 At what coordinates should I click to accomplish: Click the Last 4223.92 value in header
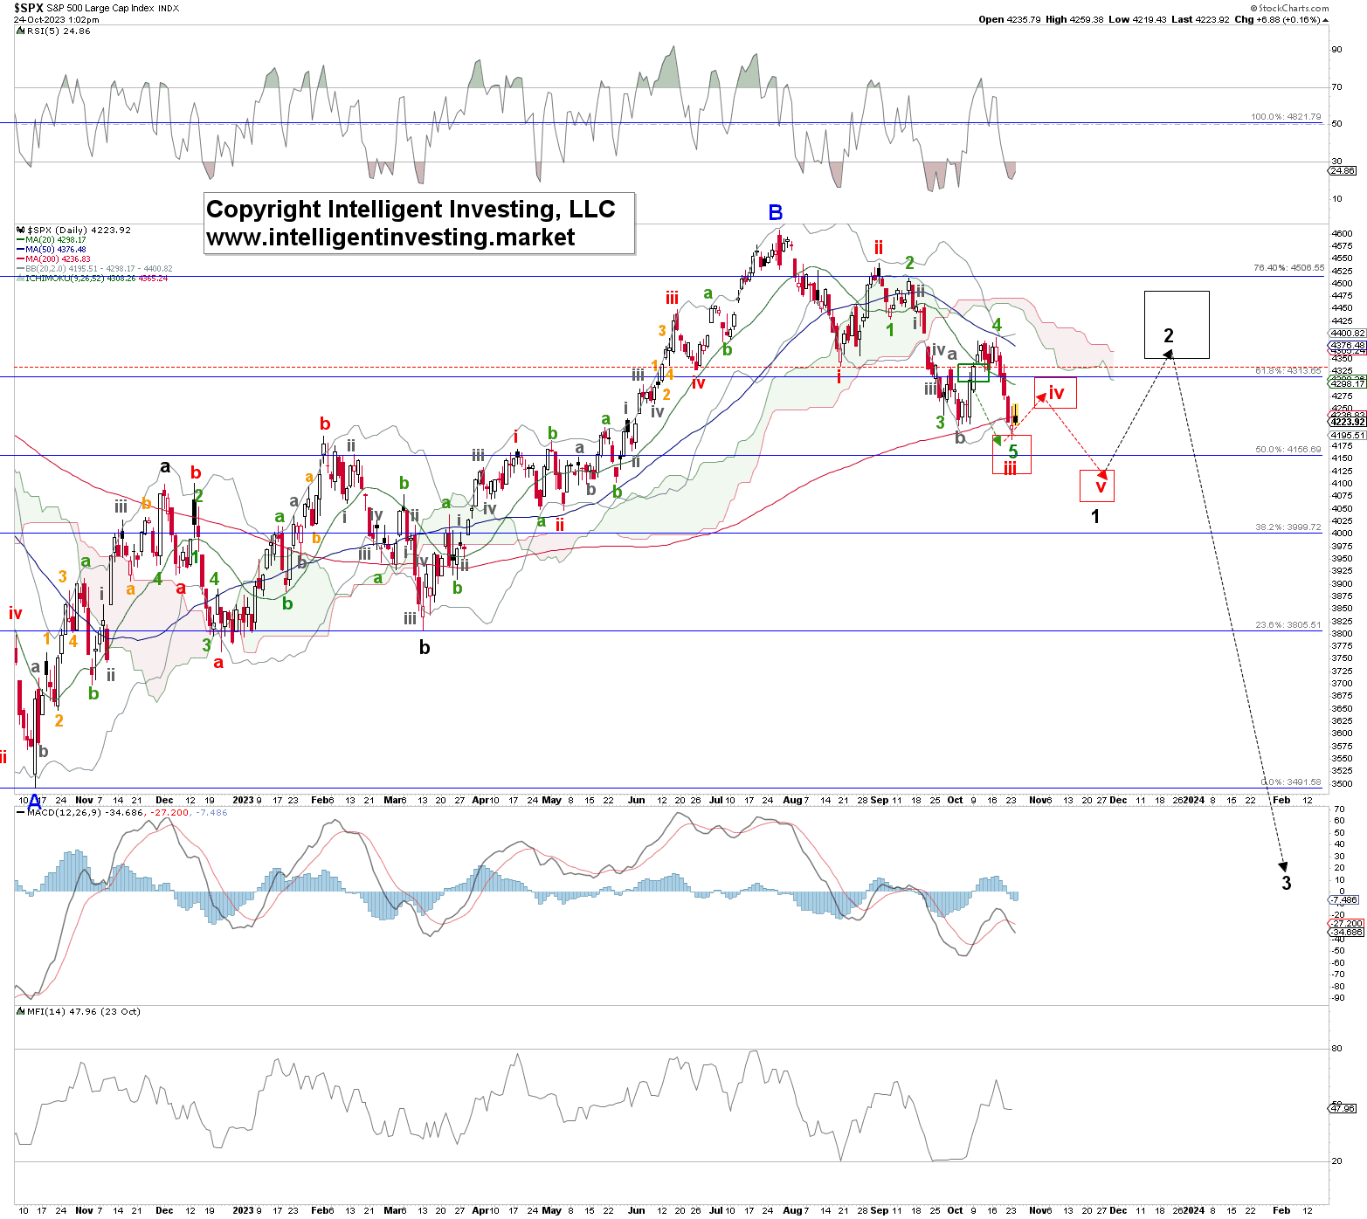1201,19
